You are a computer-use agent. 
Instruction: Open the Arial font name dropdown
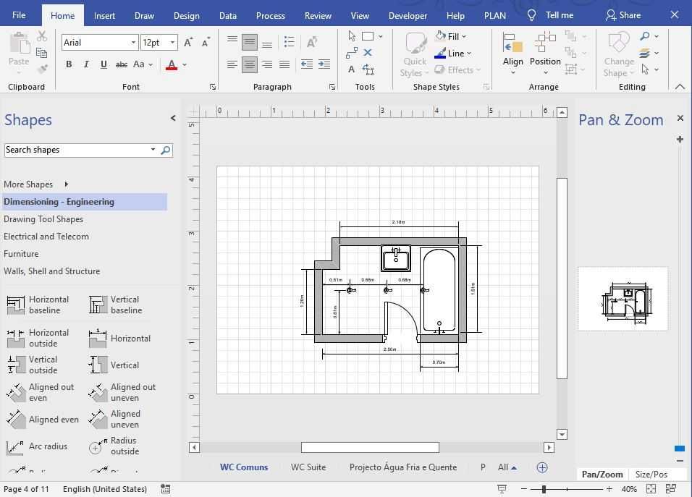pyautogui.click(x=133, y=43)
